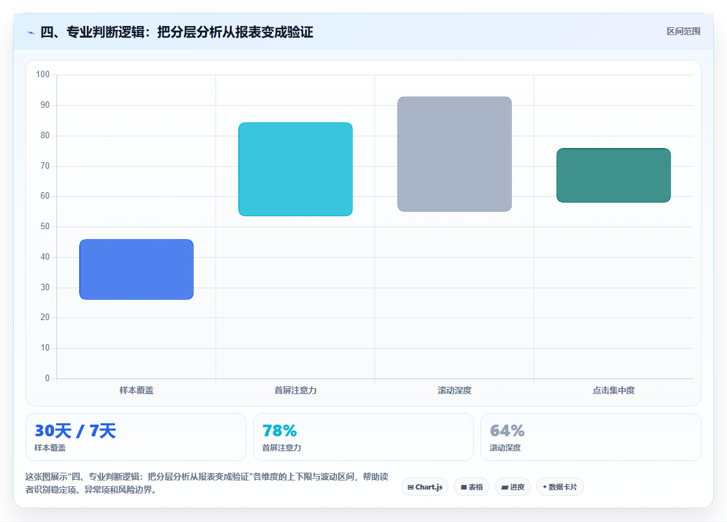Click the gray 滚动深度 range bar
The height and width of the screenshot is (522, 727).
tap(454, 154)
